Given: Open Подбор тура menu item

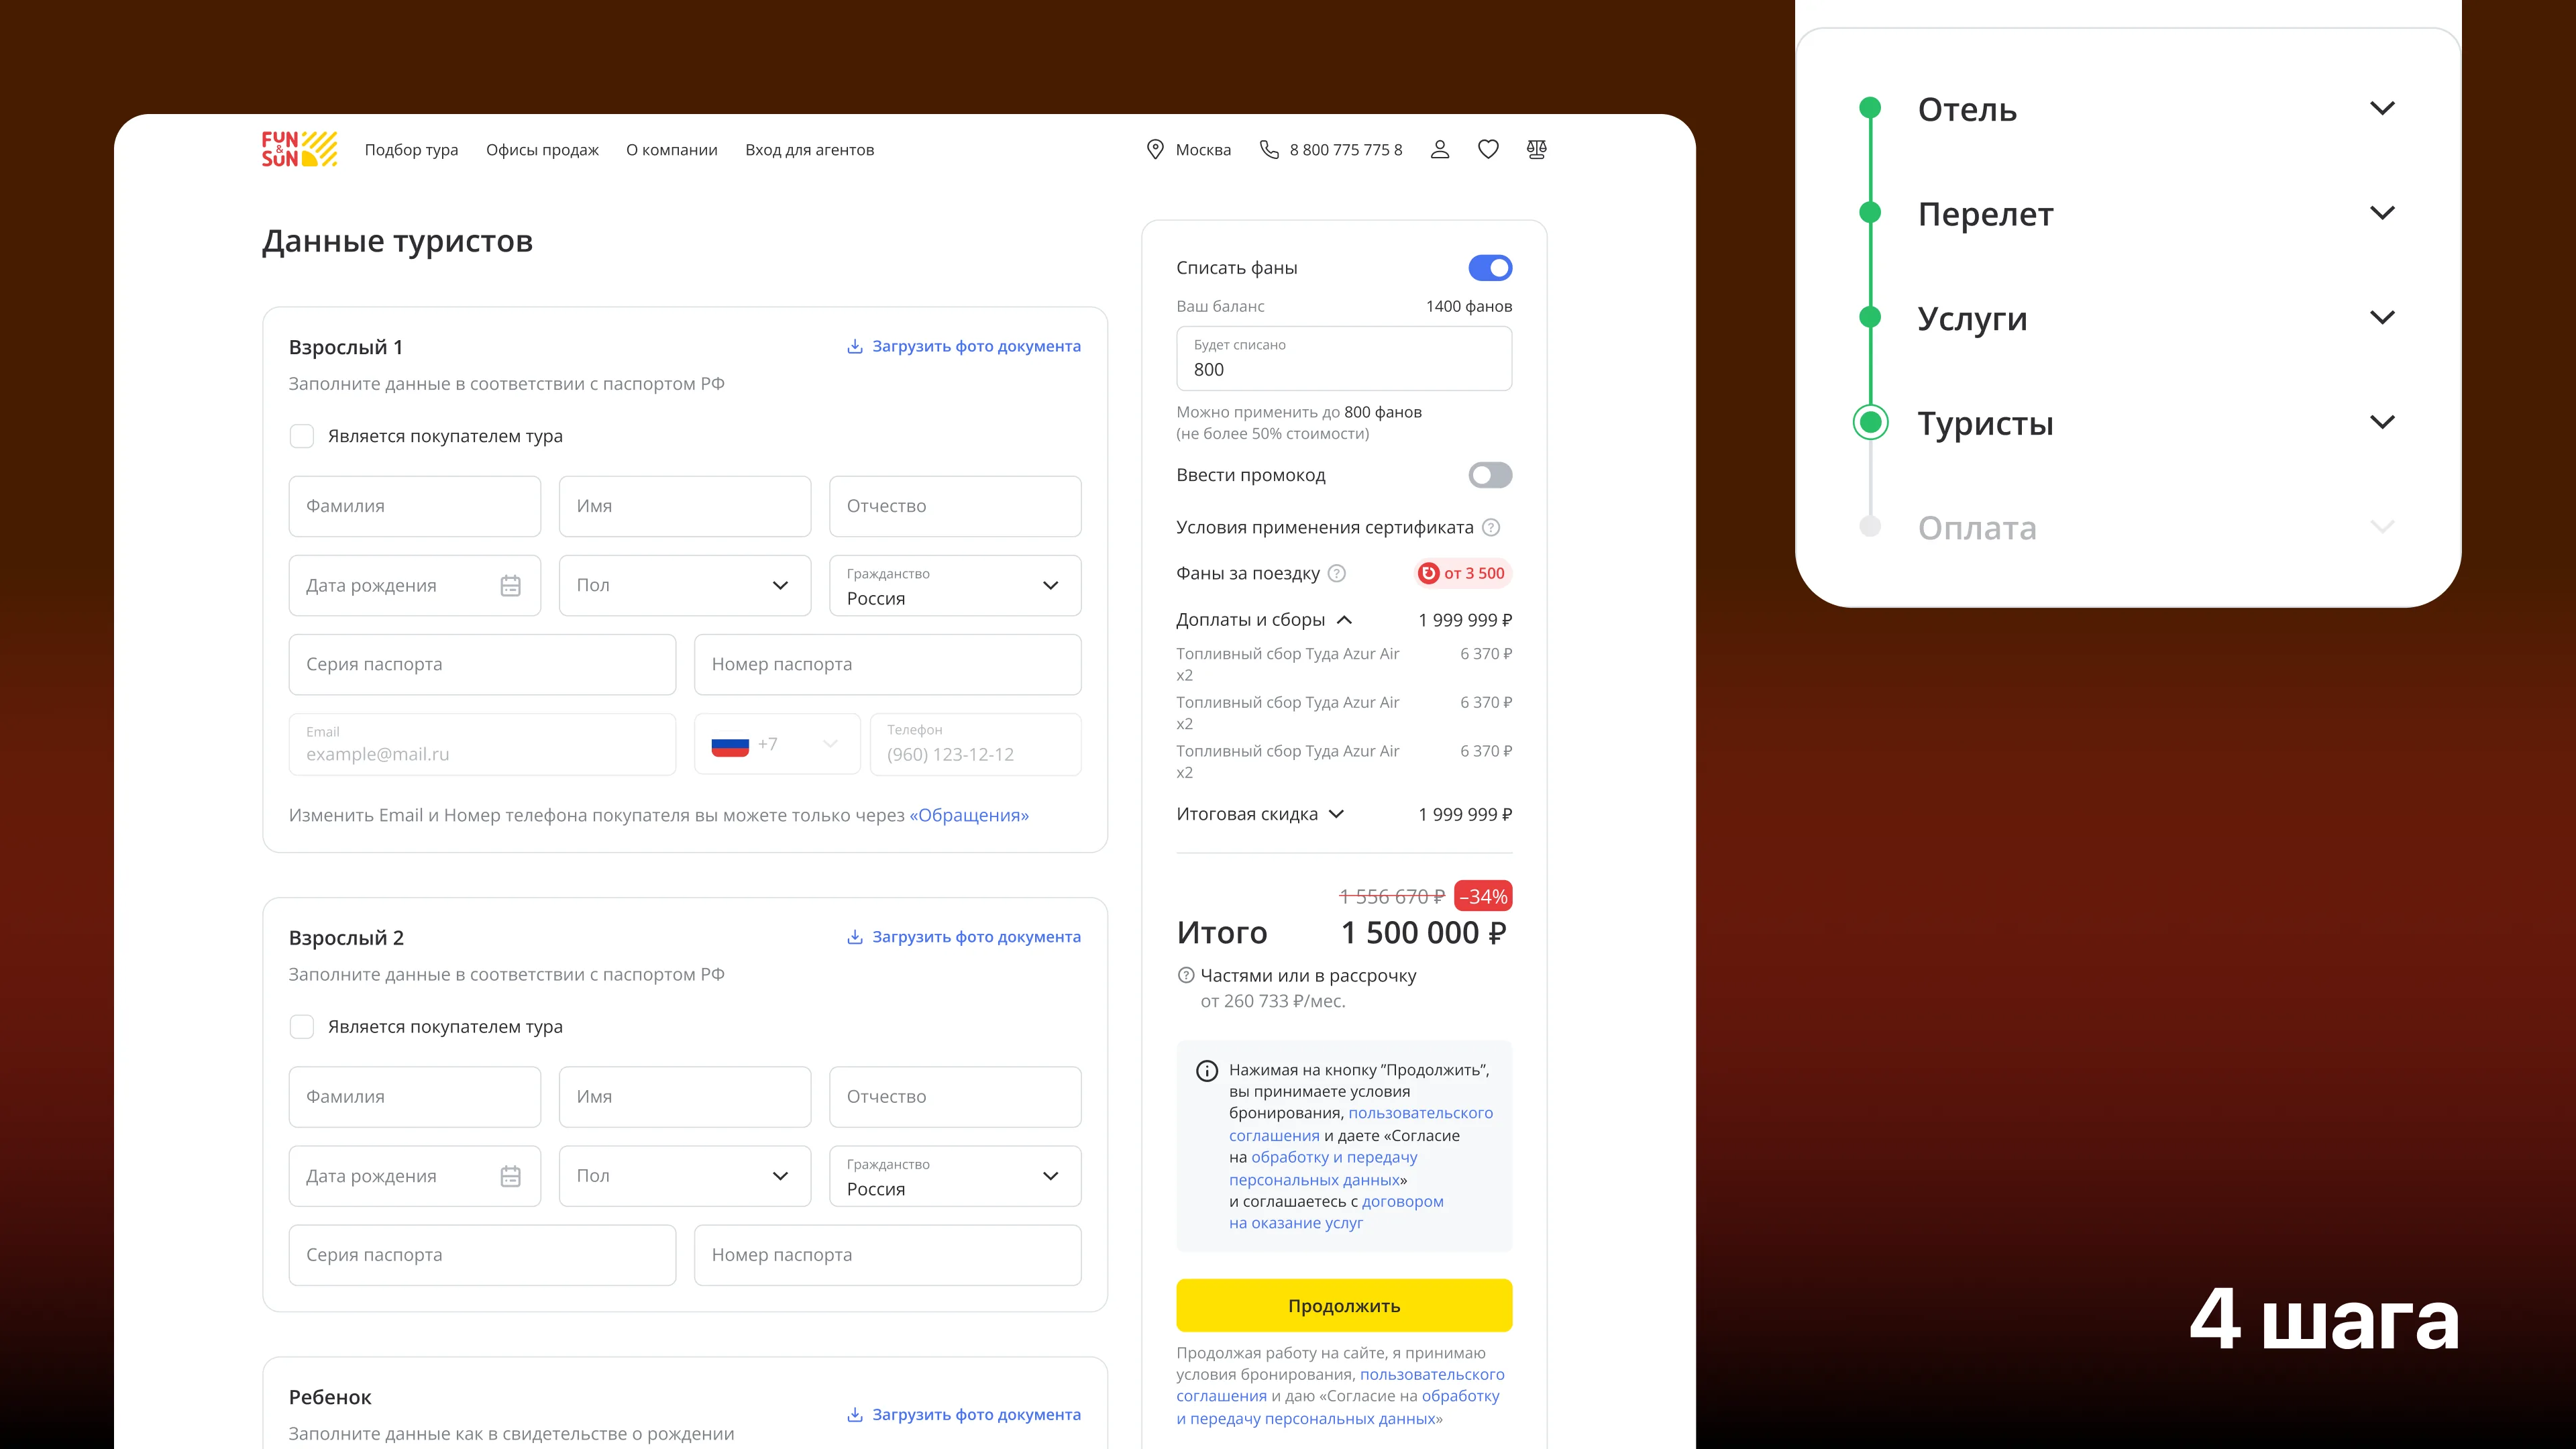Looking at the screenshot, I should (x=411, y=150).
